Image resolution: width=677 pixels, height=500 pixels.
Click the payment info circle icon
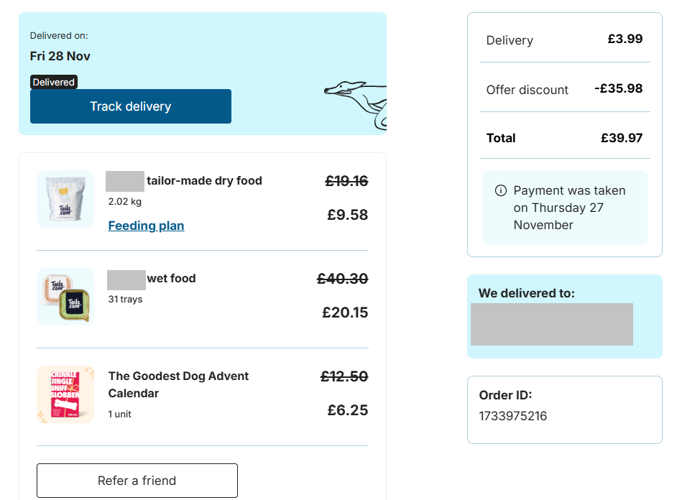point(501,191)
